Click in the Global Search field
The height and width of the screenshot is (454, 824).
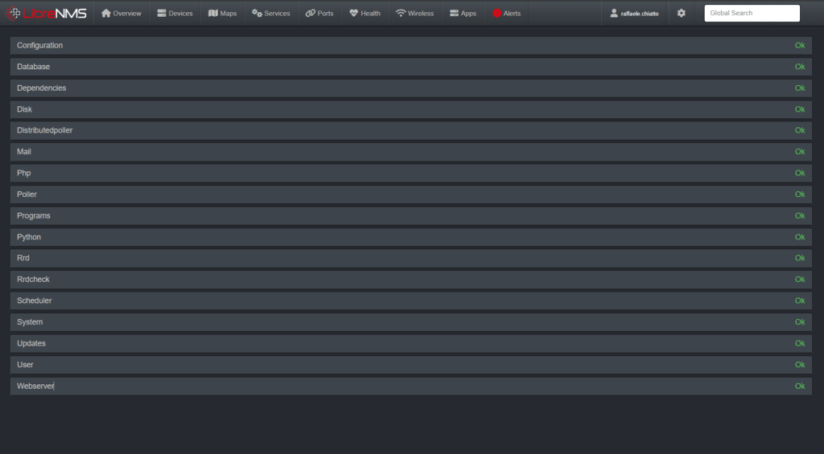point(752,14)
